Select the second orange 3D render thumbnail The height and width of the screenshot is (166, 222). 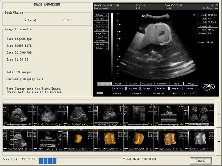pos(108,140)
